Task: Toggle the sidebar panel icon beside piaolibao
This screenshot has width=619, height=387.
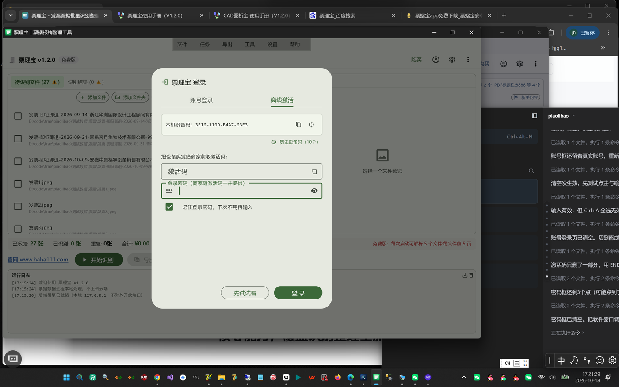Action: 535,115
